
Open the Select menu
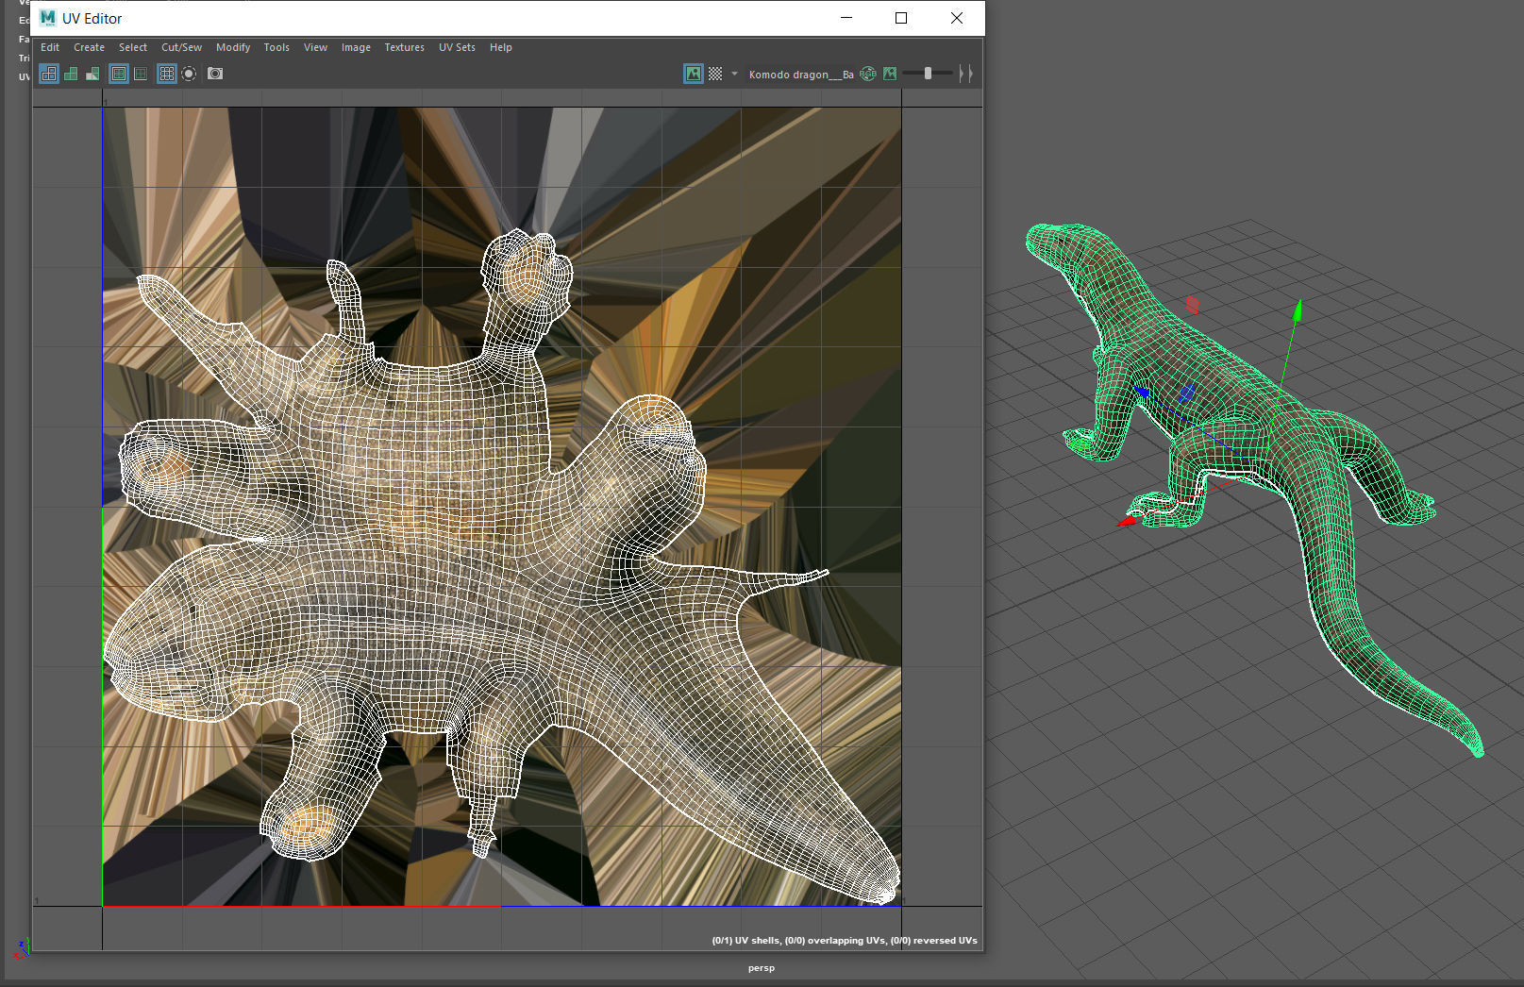[133, 47]
